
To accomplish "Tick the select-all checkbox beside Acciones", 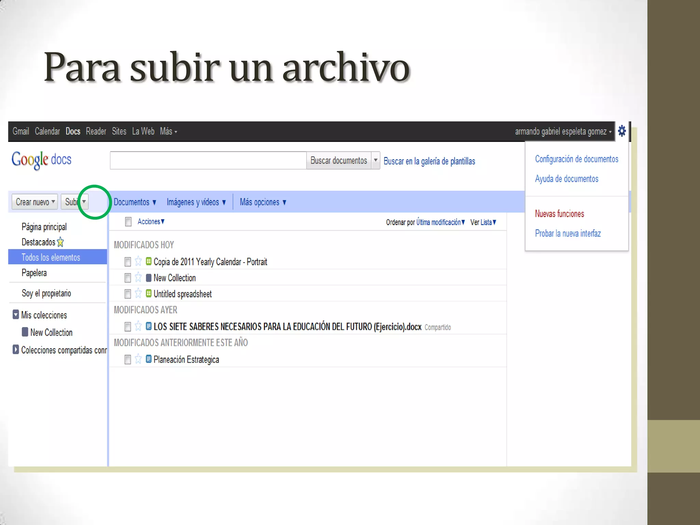I will coord(128,222).
